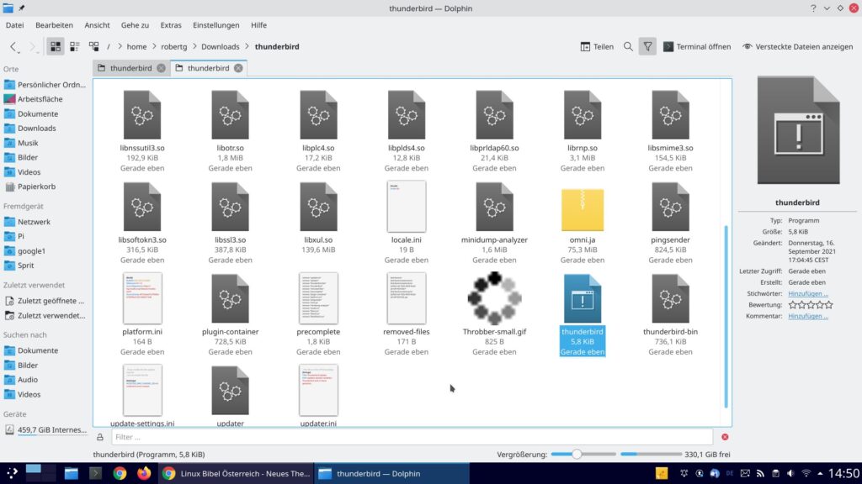Toggle the filter lock icon
Viewport: 862px width, 484px height.
[x=100, y=437]
